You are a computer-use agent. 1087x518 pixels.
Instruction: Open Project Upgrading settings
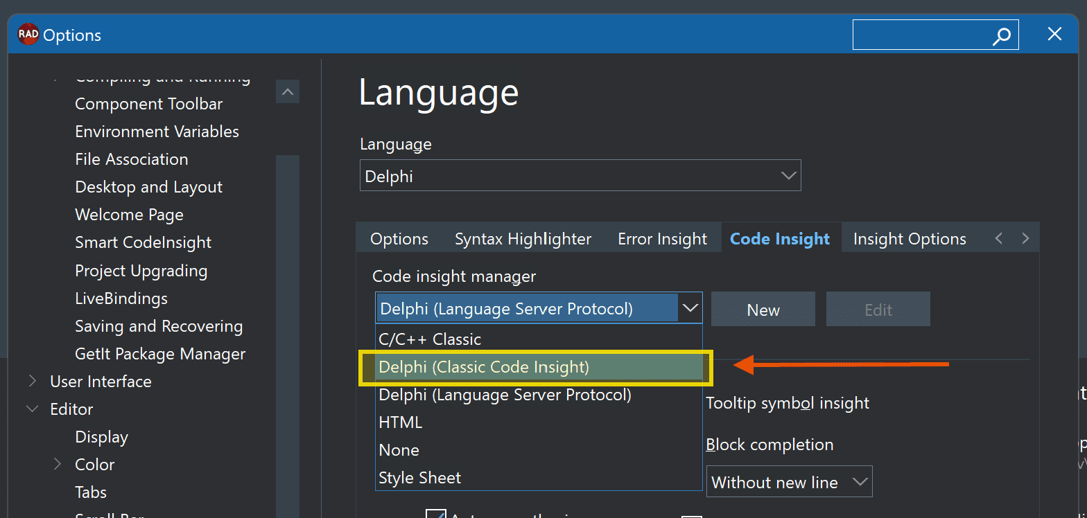(x=141, y=271)
